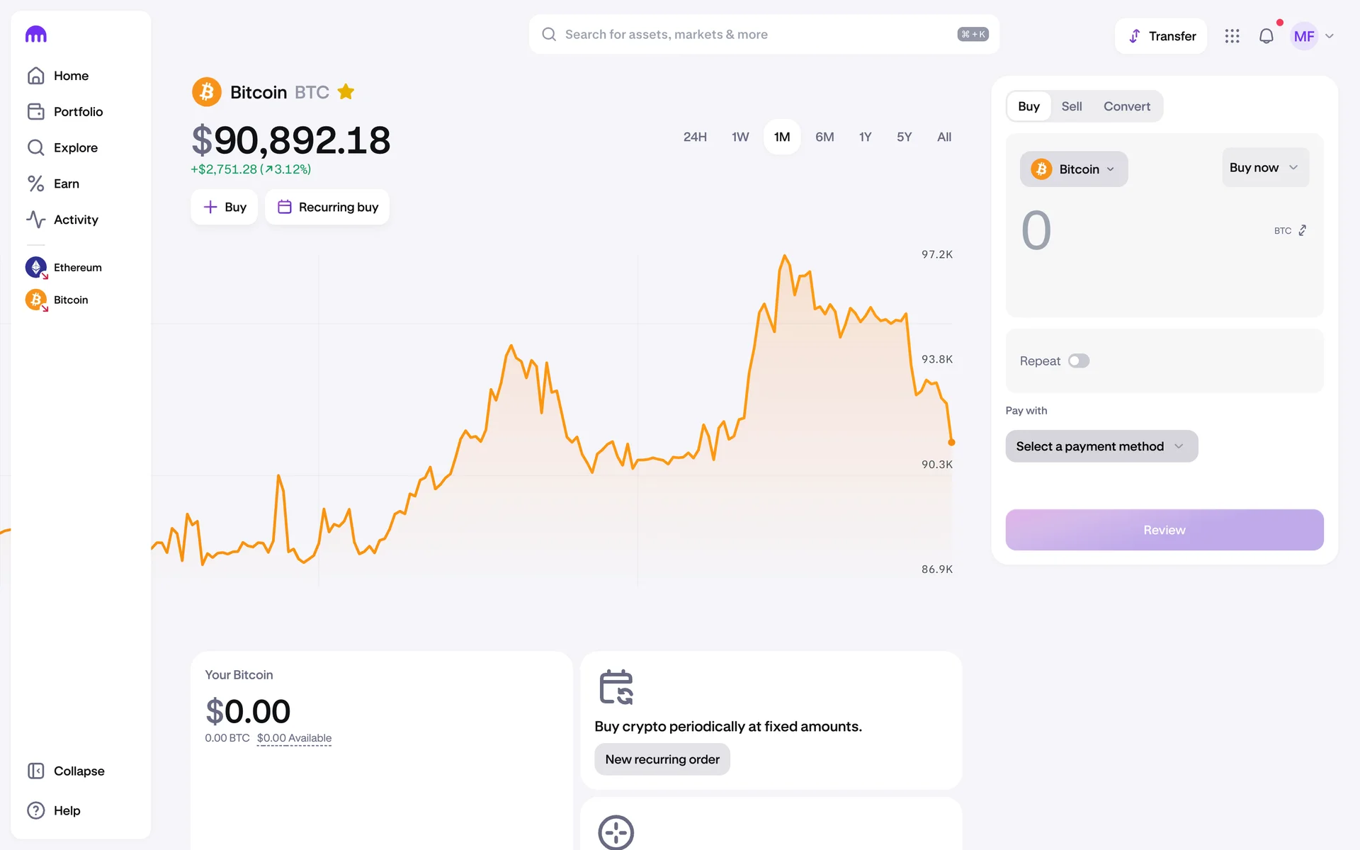The width and height of the screenshot is (1360, 850).
Task: Focus the asset search field
Action: point(751,35)
